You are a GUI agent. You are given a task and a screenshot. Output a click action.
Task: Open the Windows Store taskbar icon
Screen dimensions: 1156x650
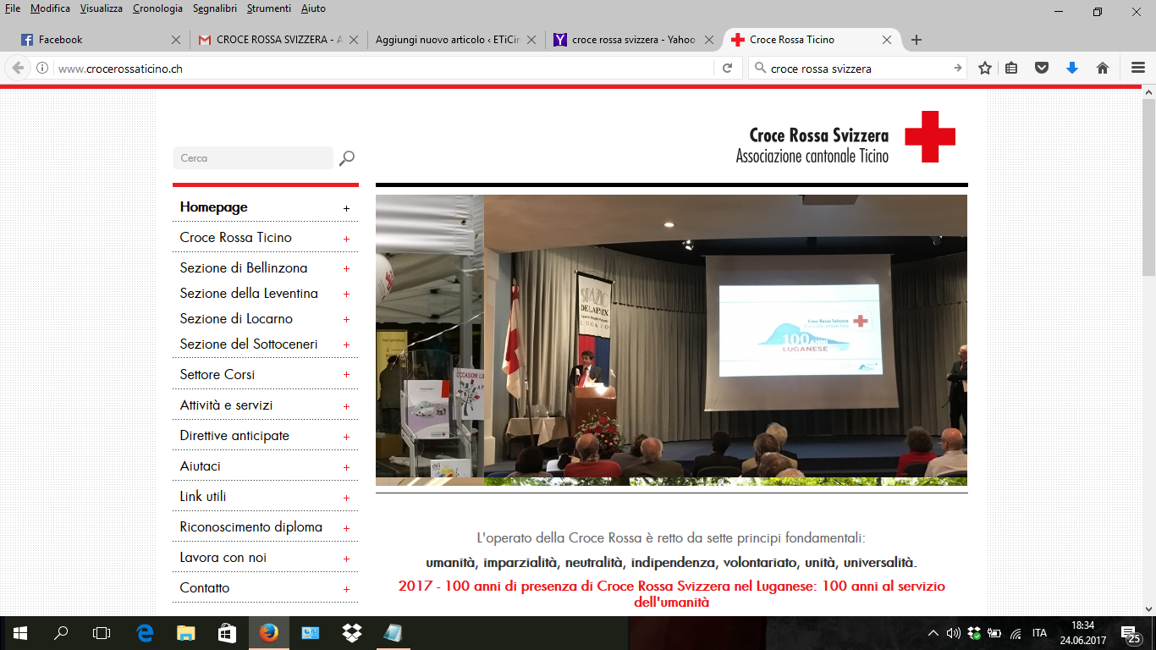(x=227, y=633)
